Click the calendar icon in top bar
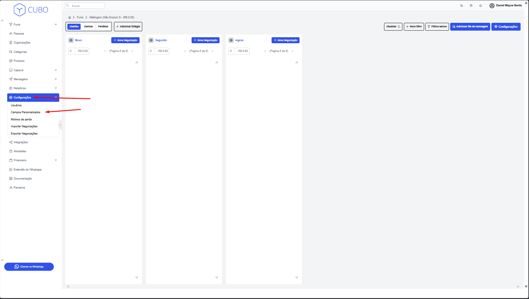Viewport: 529px width, 299px height. click(471, 6)
